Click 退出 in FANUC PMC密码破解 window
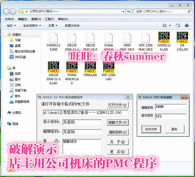Viewport: 195px width, 177px height. click(x=174, y=129)
